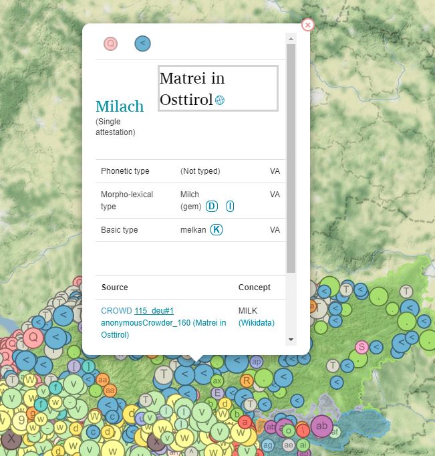Click the orange 'R' map marker
This screenshot has width=435, height=456.
click(247, 380)
